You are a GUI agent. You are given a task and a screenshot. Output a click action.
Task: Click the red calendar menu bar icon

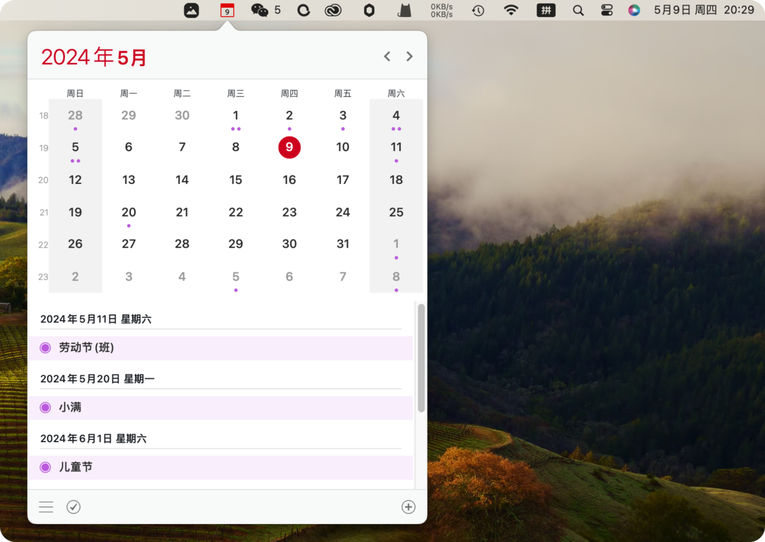point(227,10)
